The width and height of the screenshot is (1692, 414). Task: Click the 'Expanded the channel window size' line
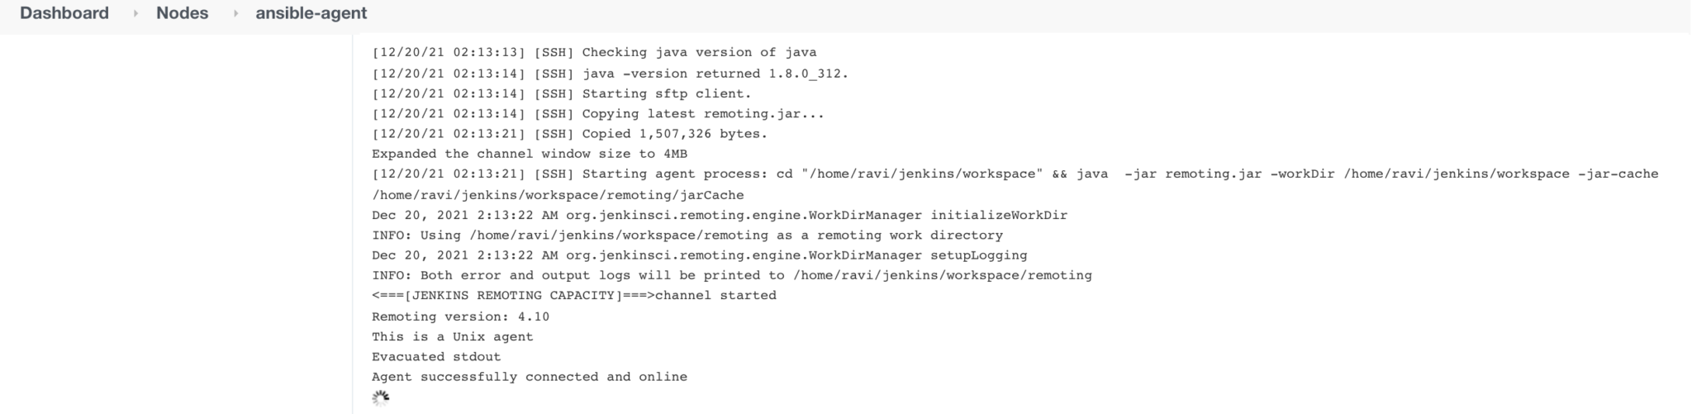pos(530,154)
